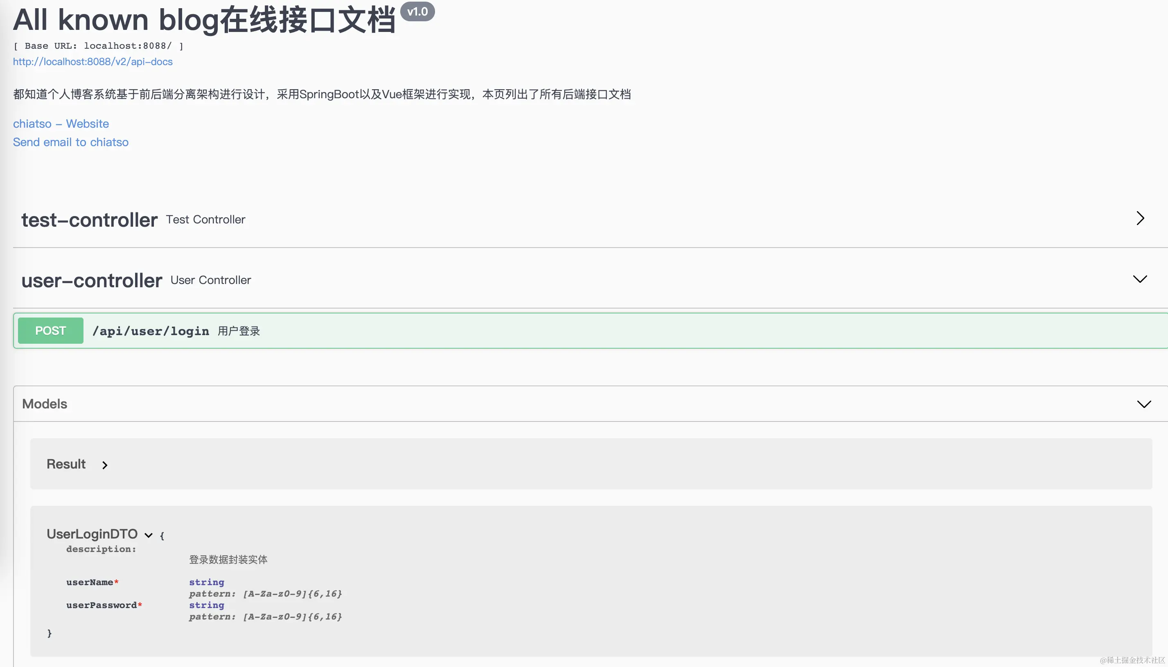Click the 用户登录 endpoint summary text
Screen dimensions: 1168x667
239,331
